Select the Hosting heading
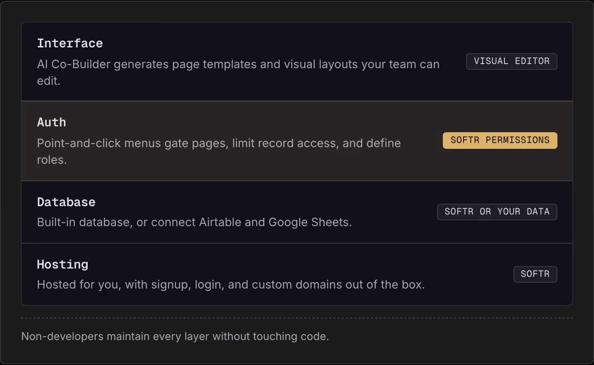 [63, 265]
